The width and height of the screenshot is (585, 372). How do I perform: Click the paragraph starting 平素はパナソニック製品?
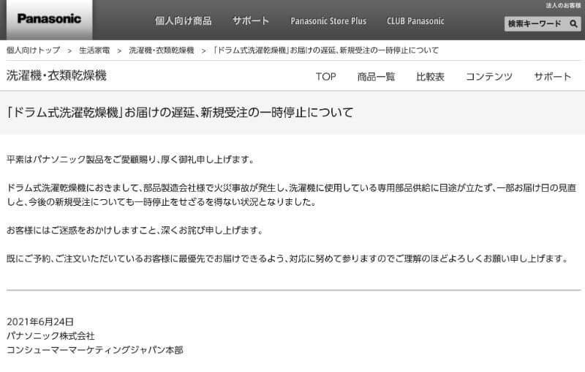click(131, 160)
